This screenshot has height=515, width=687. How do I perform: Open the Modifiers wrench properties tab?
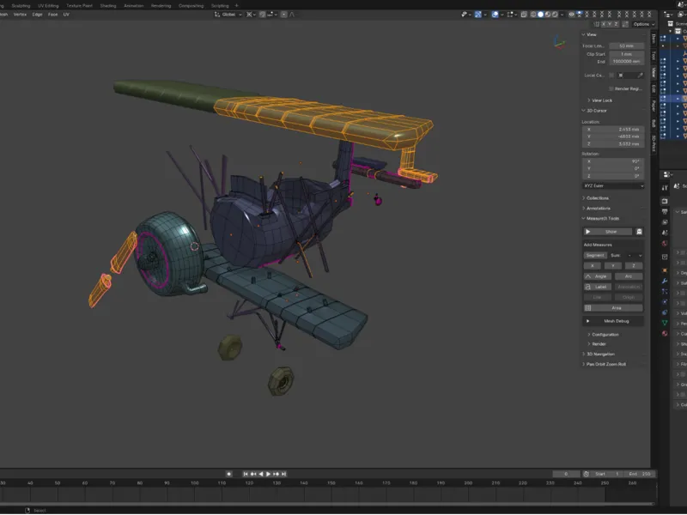click(x=665, y=281)
